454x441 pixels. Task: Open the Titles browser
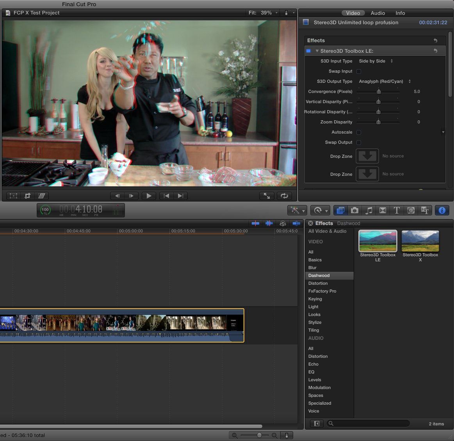(397, 211)
